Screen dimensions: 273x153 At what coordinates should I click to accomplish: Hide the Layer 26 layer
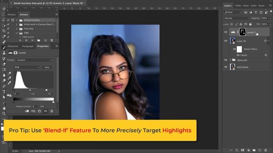pos(226,41)
